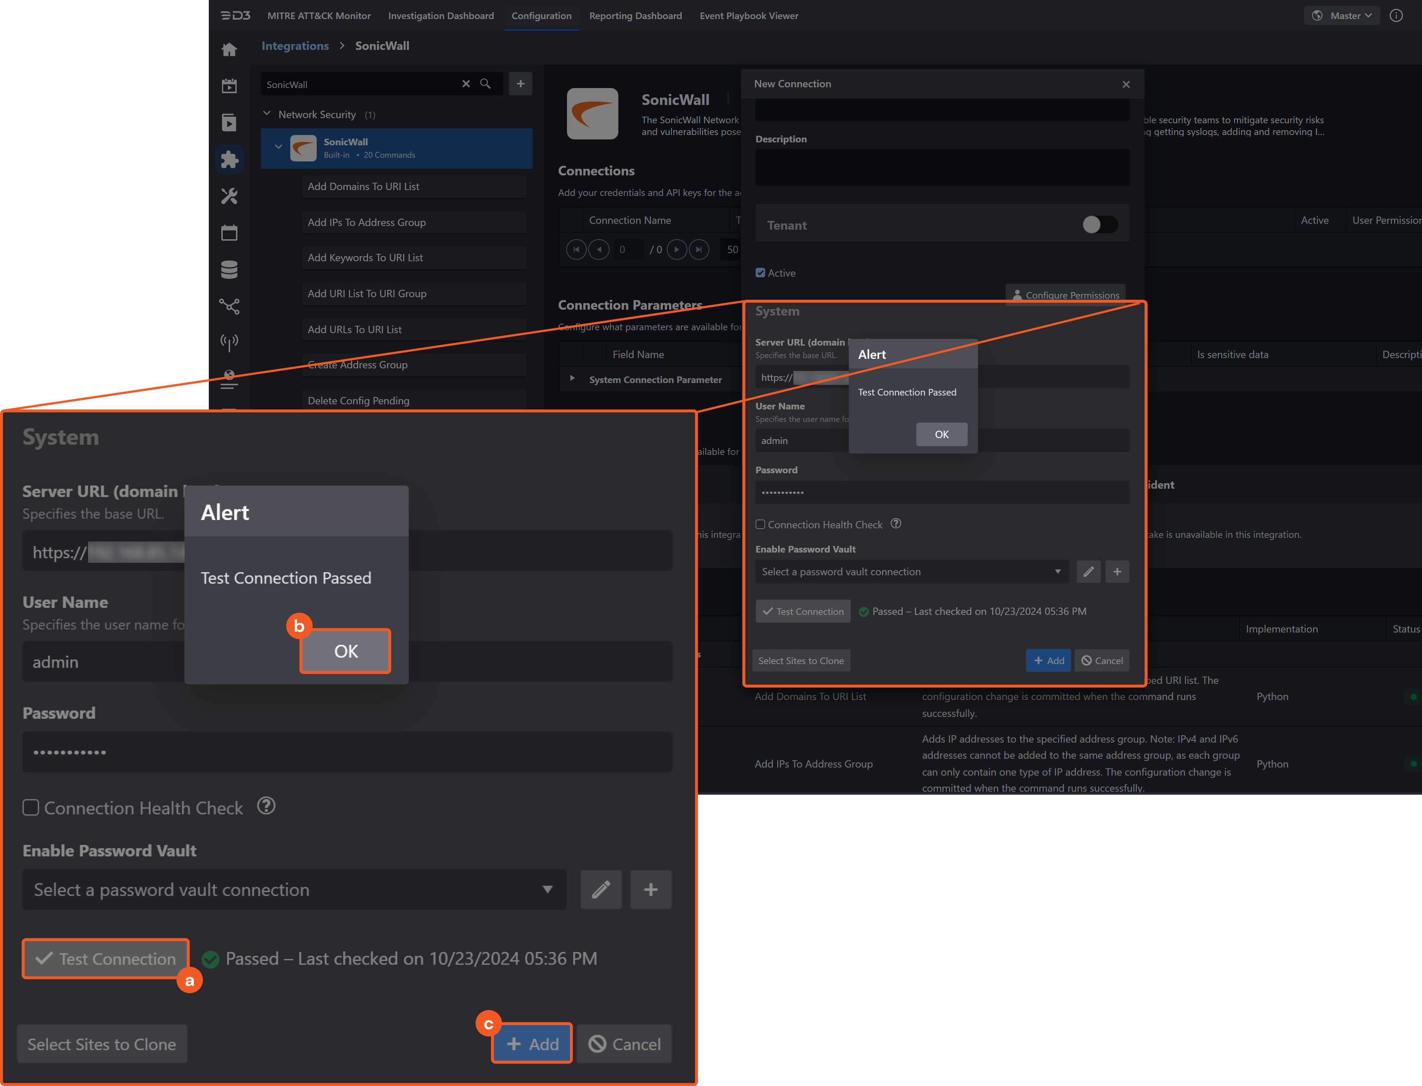The image size is (1422, 1086).
Task: Clear the SonicWall search with X icon
Action: point(466,84)
